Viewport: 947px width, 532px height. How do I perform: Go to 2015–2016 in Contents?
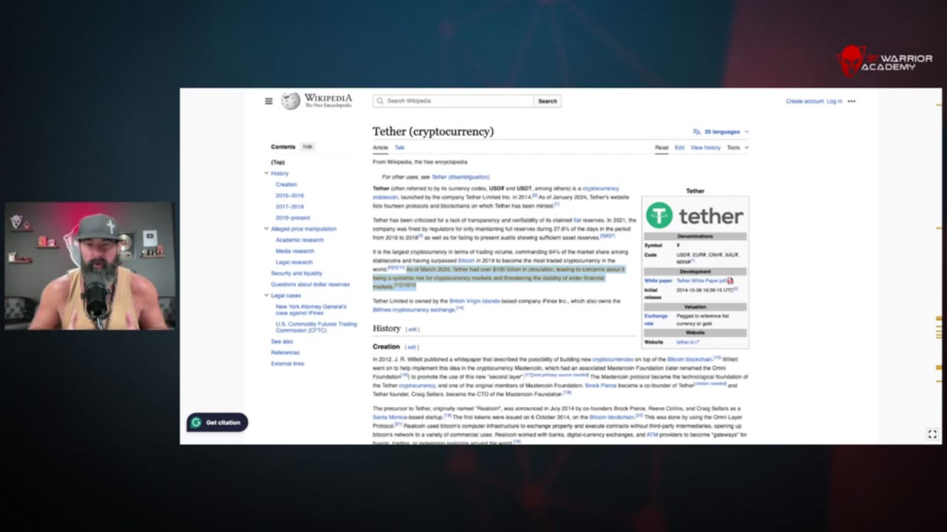point(290,196)
